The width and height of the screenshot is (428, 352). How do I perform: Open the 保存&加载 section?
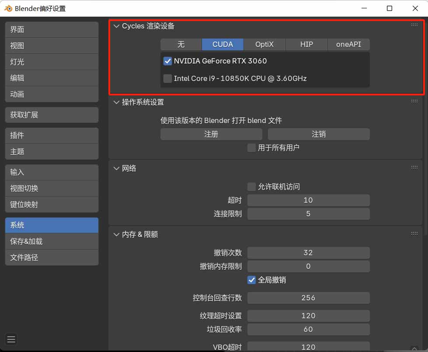[52, 241]
